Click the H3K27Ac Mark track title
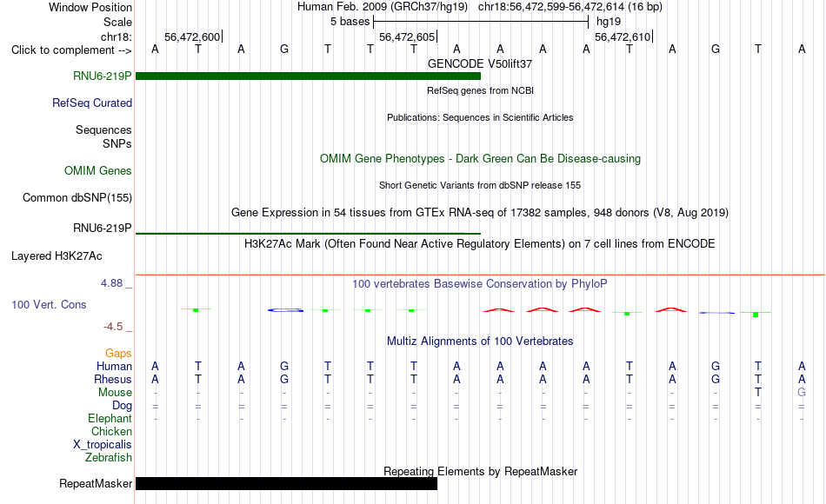This screenshot has height=504, width=826. pos(480,244)
